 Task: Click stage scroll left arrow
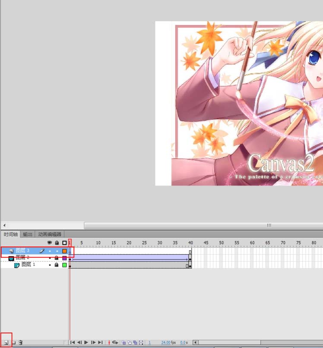pyautogui.click(x=4, y=225)
